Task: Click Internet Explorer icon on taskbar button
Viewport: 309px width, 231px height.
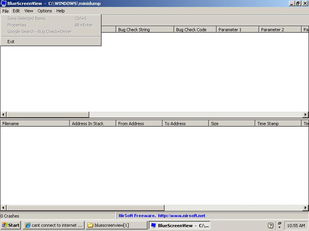Action: tap(27, 225)
